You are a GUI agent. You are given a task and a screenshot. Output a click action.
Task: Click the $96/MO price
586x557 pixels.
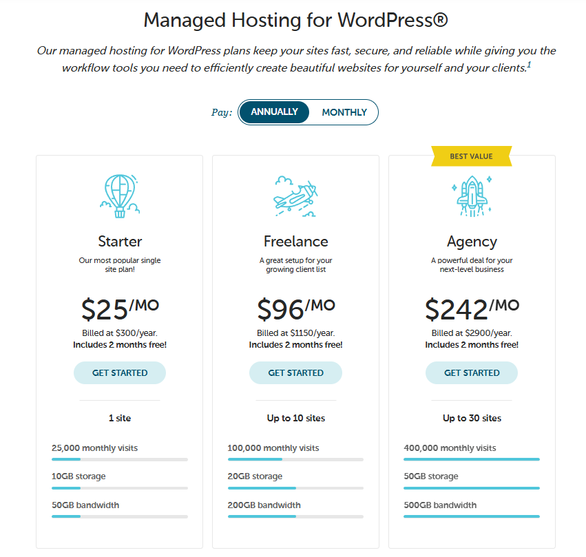coord(296,309)
